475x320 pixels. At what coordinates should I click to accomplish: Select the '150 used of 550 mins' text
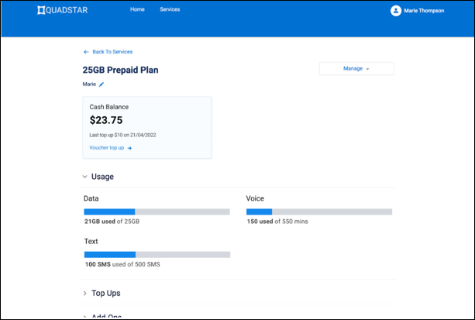click(277, 222)
